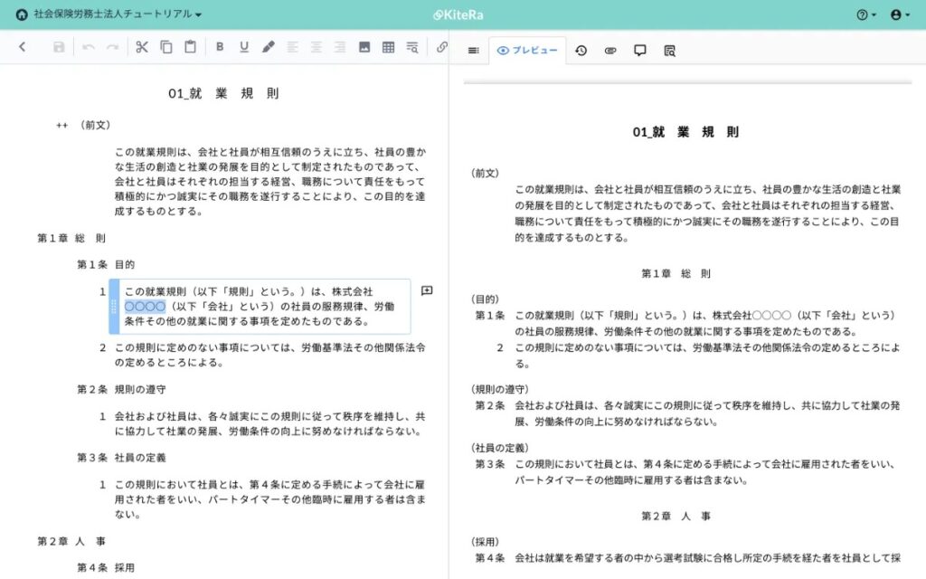Toggle underline formatting
The image size is (926, 579).
pyautogui.click(x=244, y=47)
